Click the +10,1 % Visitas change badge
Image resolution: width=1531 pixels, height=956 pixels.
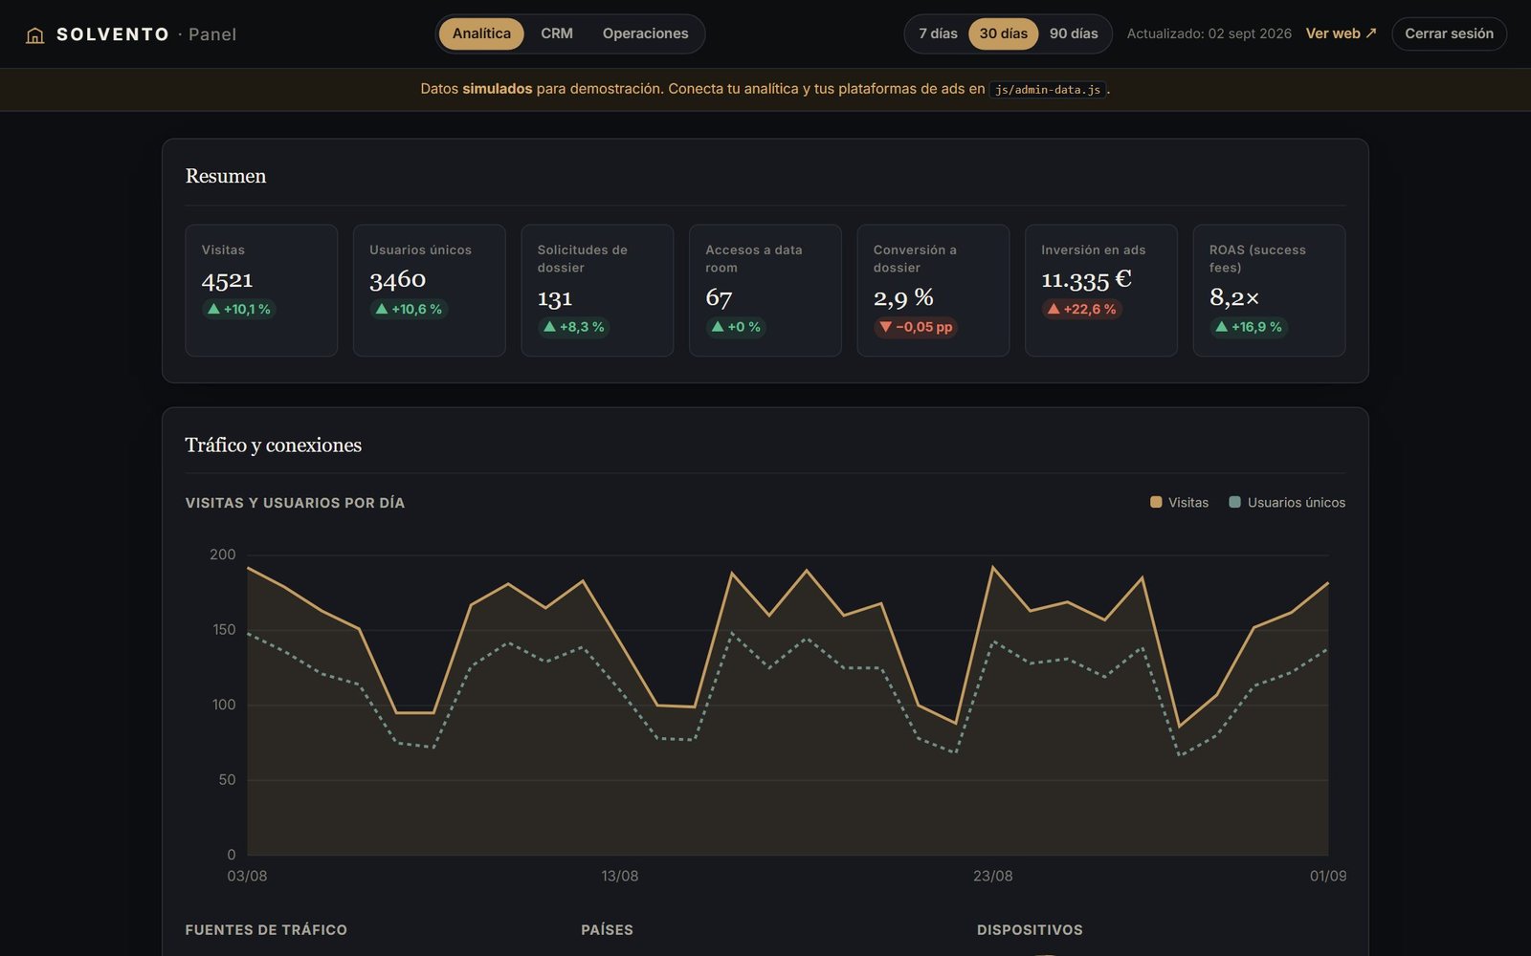pyautogui.click(x=238, y=309)
